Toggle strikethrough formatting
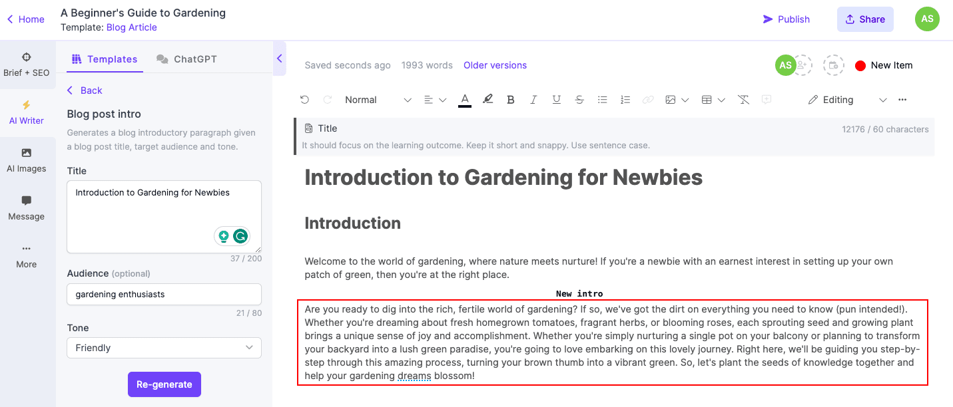 (579, 100)
